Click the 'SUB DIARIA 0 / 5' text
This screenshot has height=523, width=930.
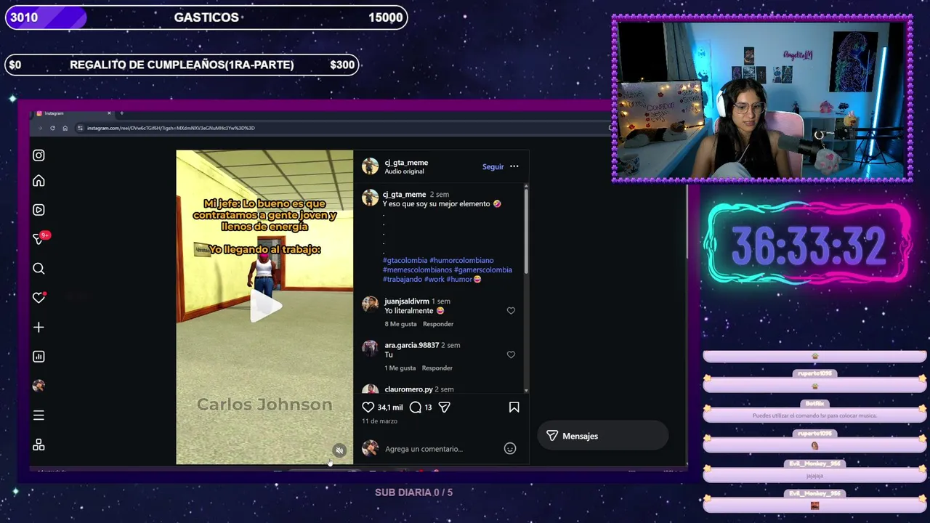point(413,492)
